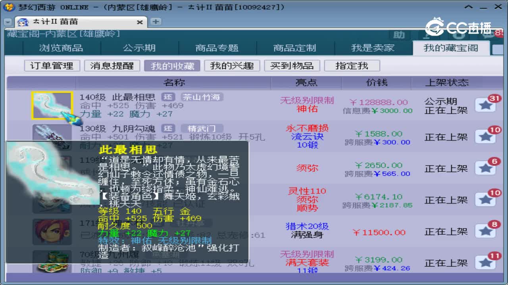Switch to the 公示期 tab
This screenshot has height=285, width=508.
(139, 48)
